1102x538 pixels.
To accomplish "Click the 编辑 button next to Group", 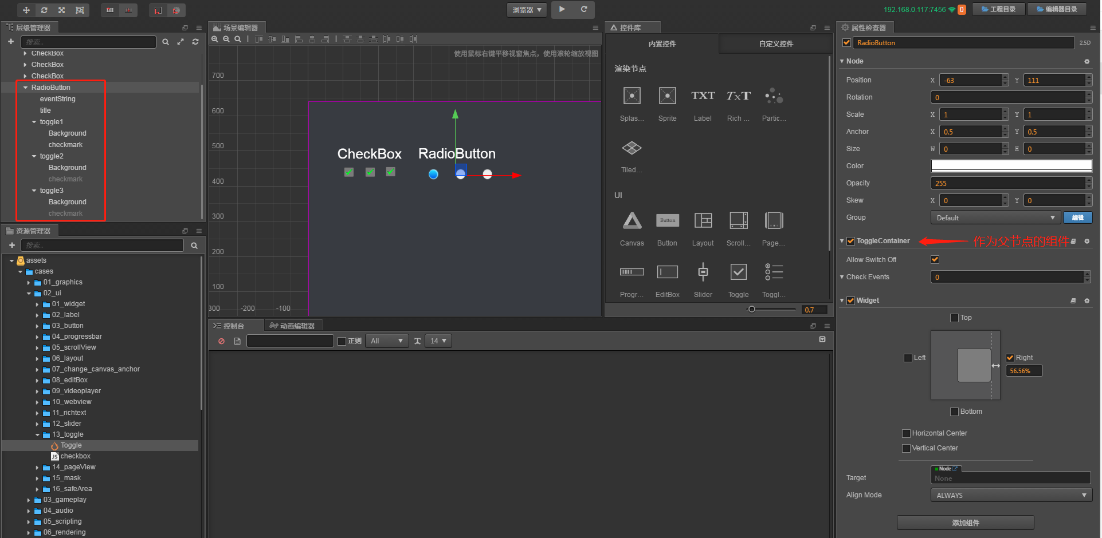I will 1077,217.
